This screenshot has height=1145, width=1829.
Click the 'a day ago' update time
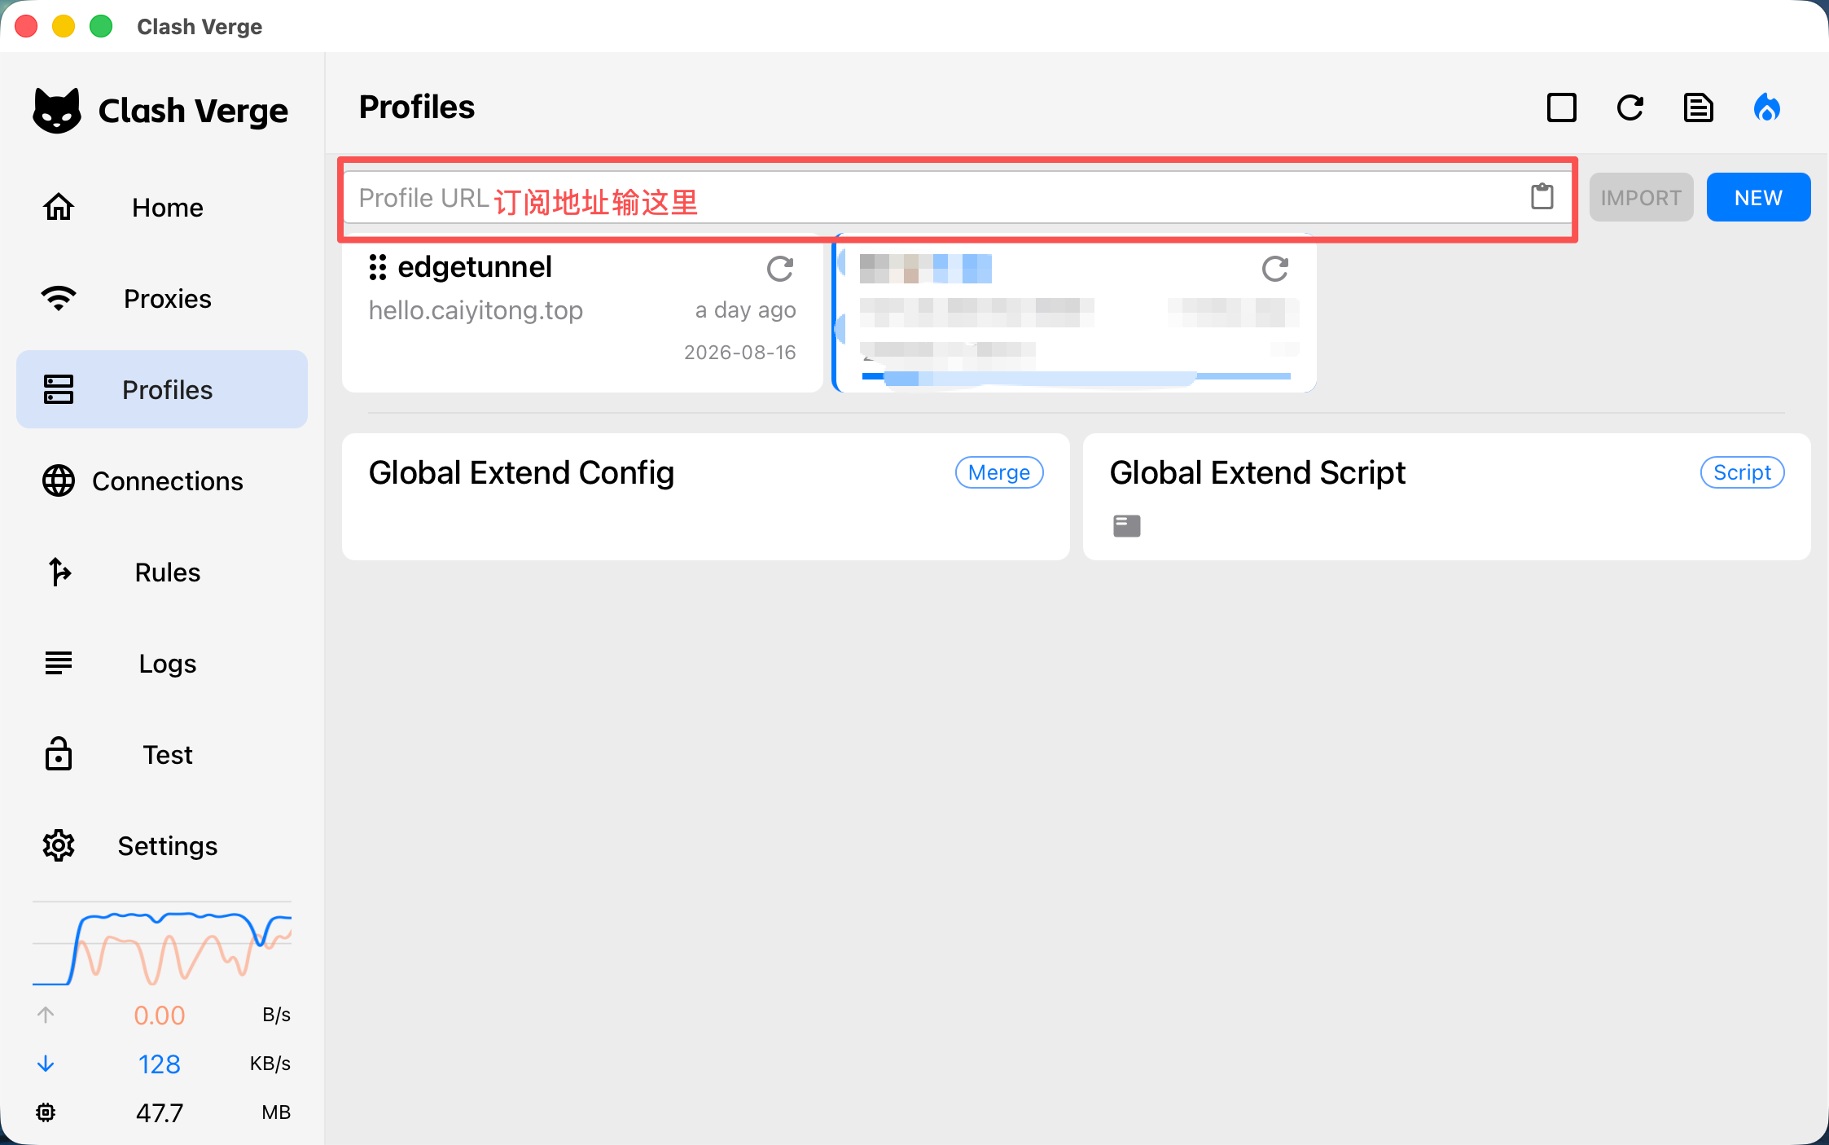point(746,310)
